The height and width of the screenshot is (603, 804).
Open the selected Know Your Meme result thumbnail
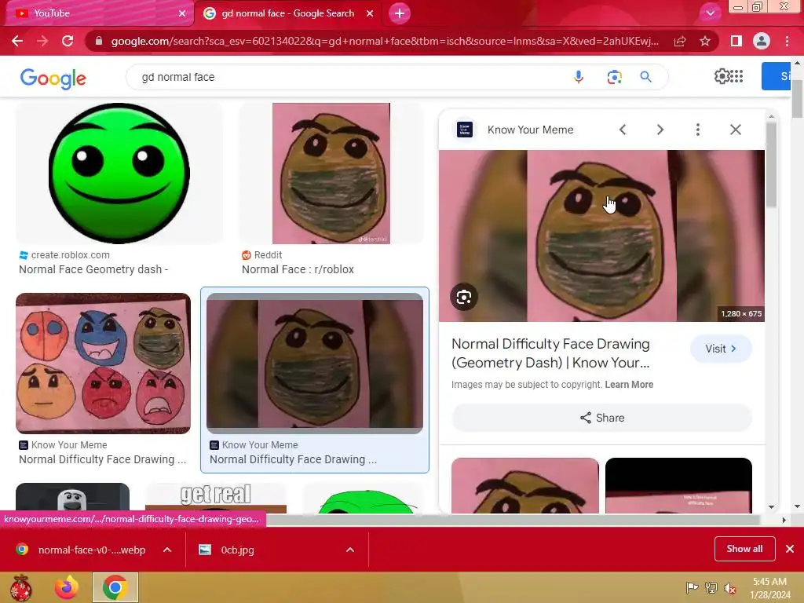(315, 364)
